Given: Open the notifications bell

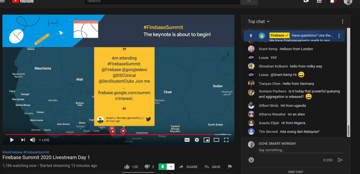Looking at the screenshot, I should point(332,1).
